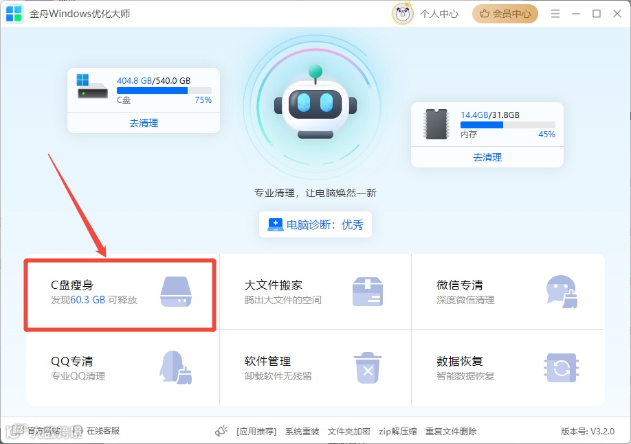631x444 pixels.
Task: Click the 专业清理，让电脑焕然一新 slogan
Action: click(x=315, y=193)
